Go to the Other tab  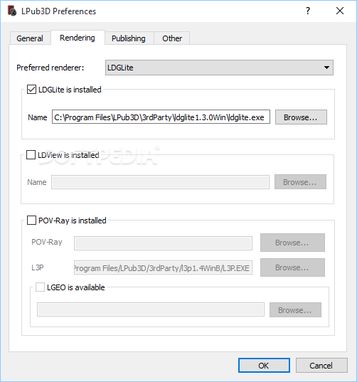[x=172, y=38]
